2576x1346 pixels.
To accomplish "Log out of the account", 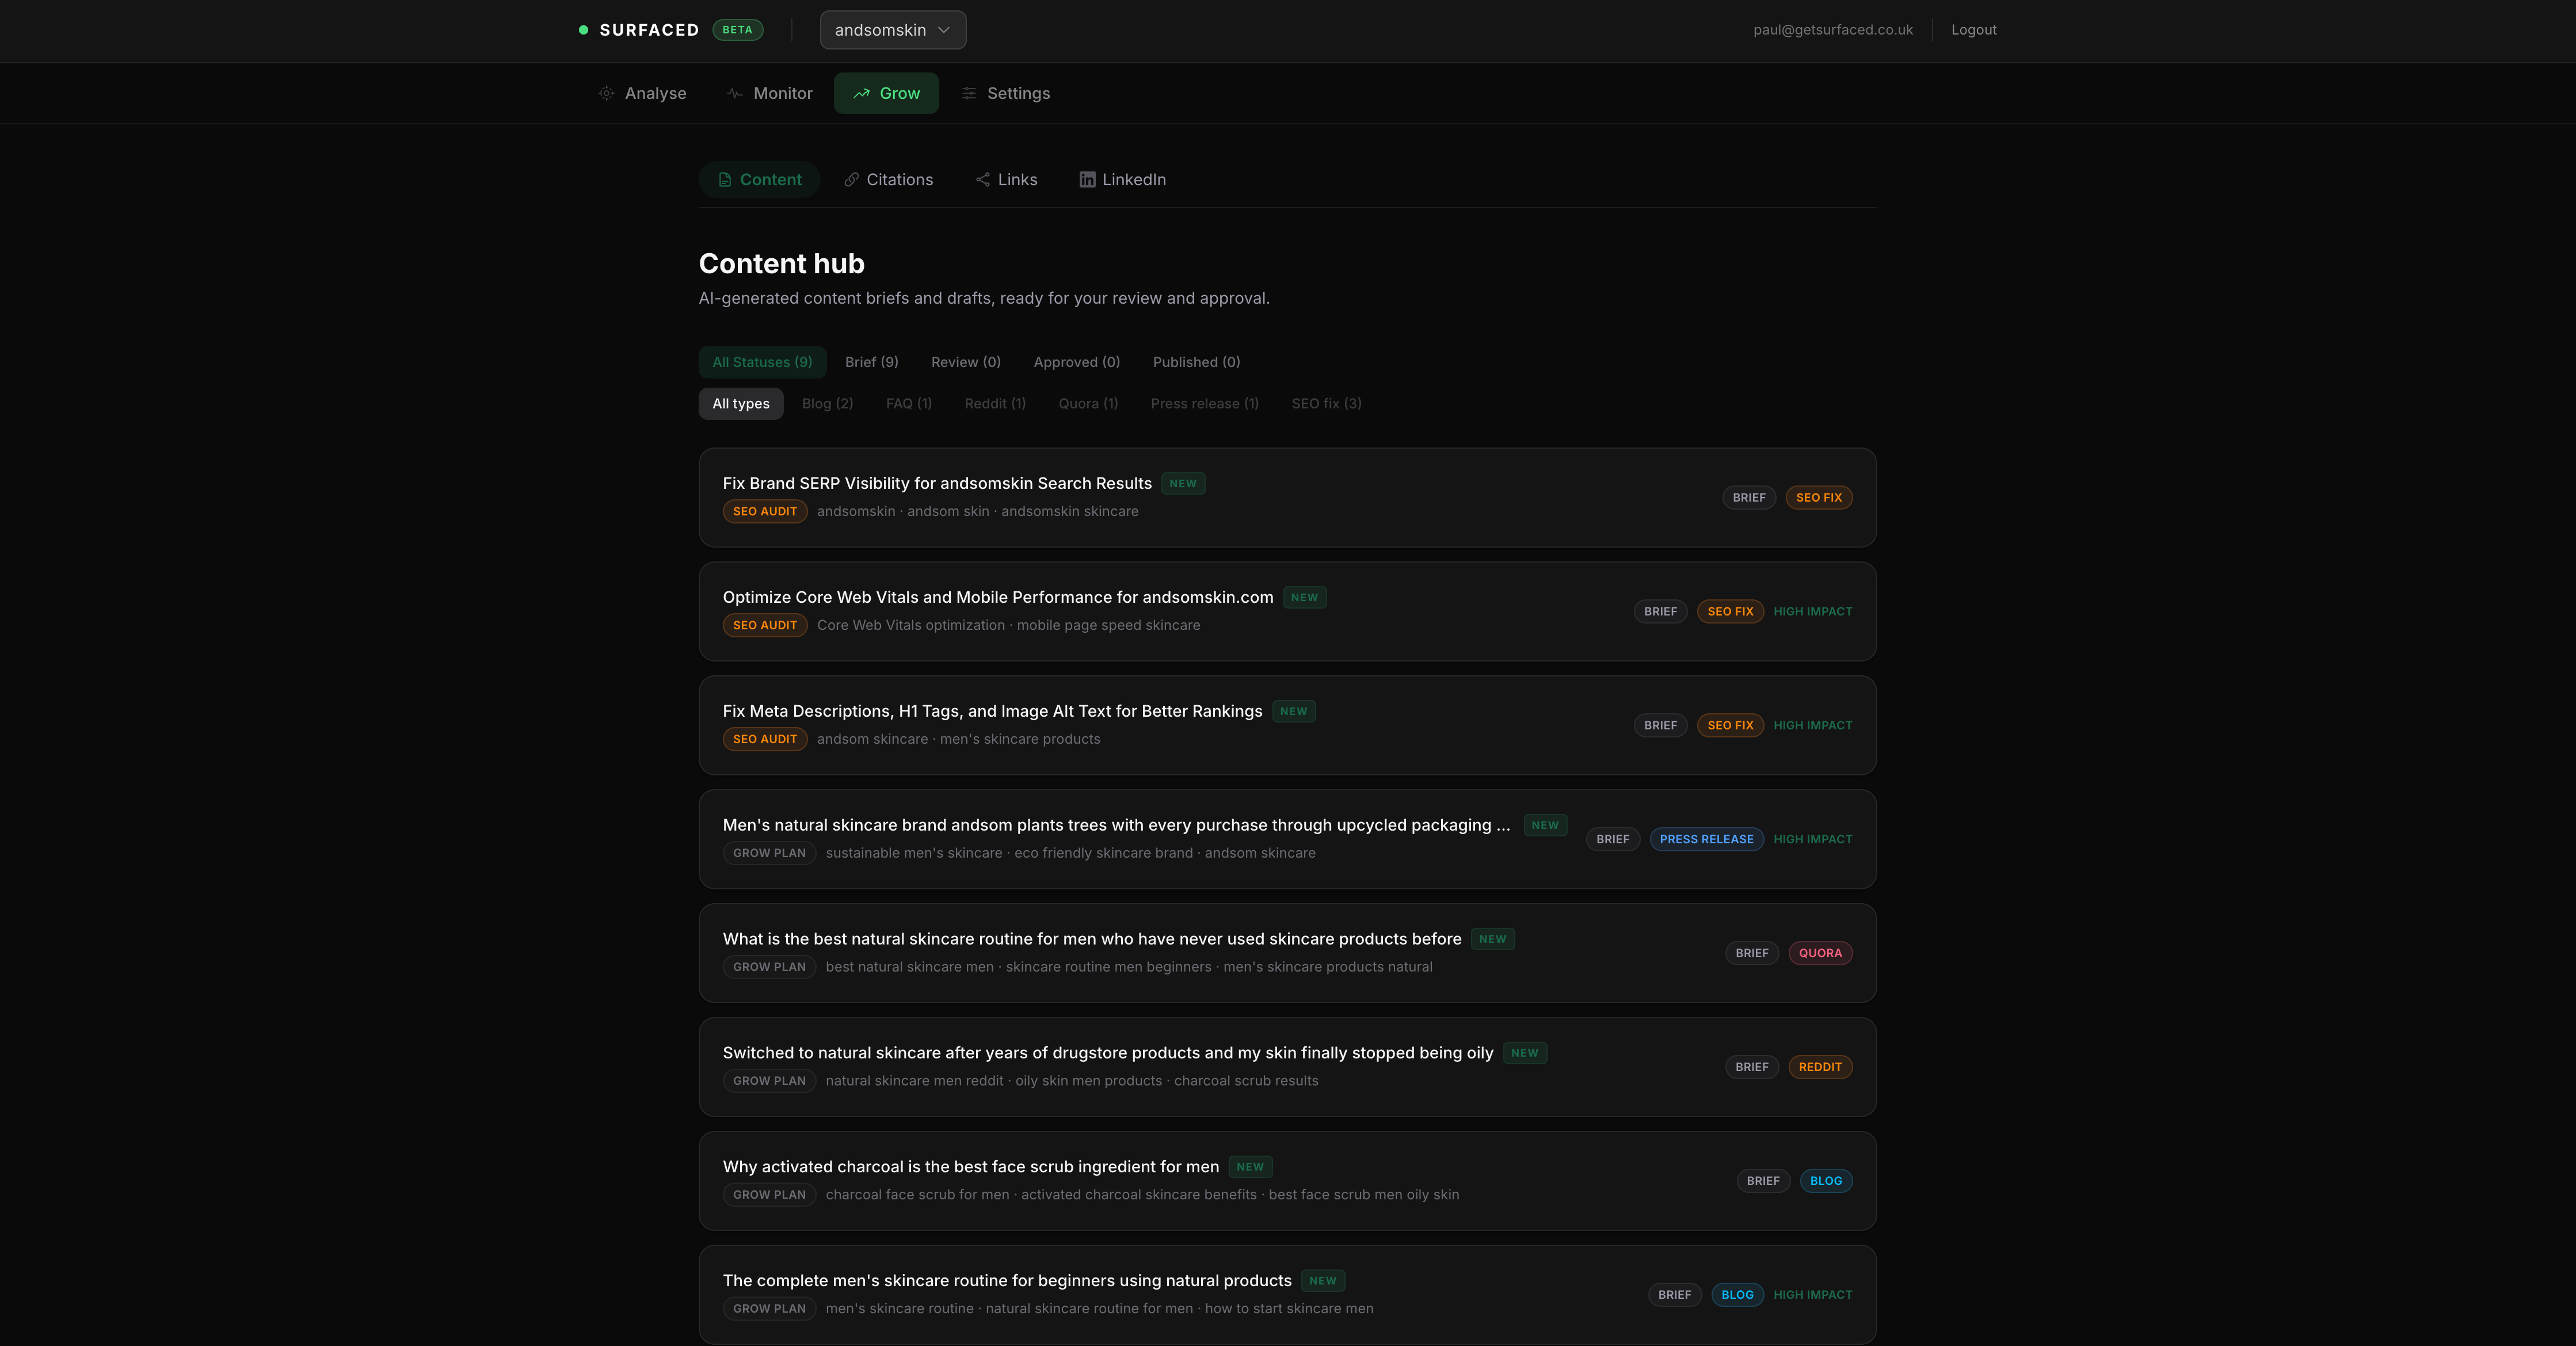I will click(1973, 30).
